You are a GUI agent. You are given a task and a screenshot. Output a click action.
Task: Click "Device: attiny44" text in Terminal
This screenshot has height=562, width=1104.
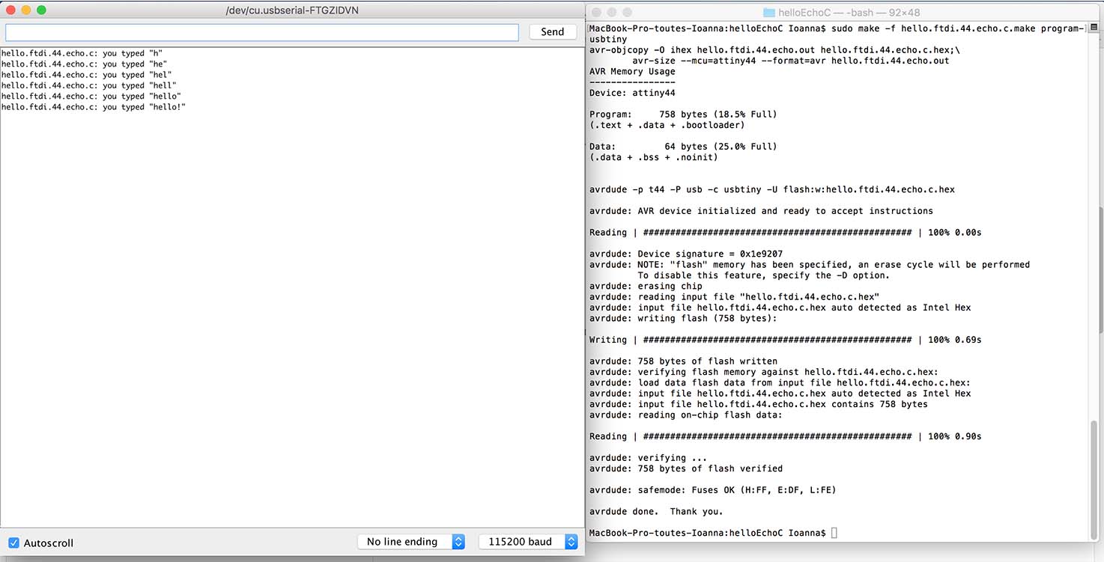tap(632, 94)
